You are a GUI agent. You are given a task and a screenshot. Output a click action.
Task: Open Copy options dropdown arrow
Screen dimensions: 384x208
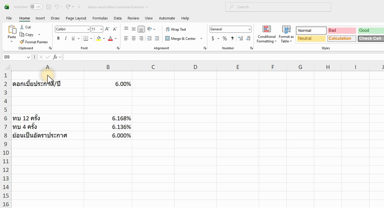[39, 35]
